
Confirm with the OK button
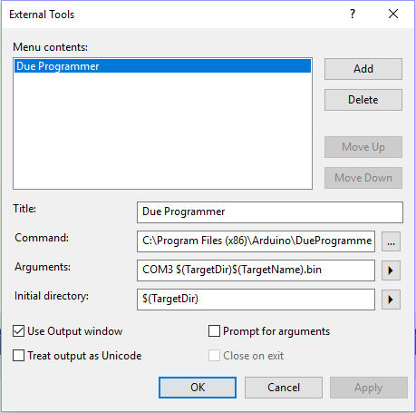click(x=198, y=388)
